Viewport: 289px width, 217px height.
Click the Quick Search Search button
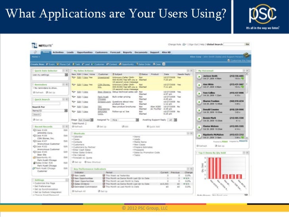37,115
